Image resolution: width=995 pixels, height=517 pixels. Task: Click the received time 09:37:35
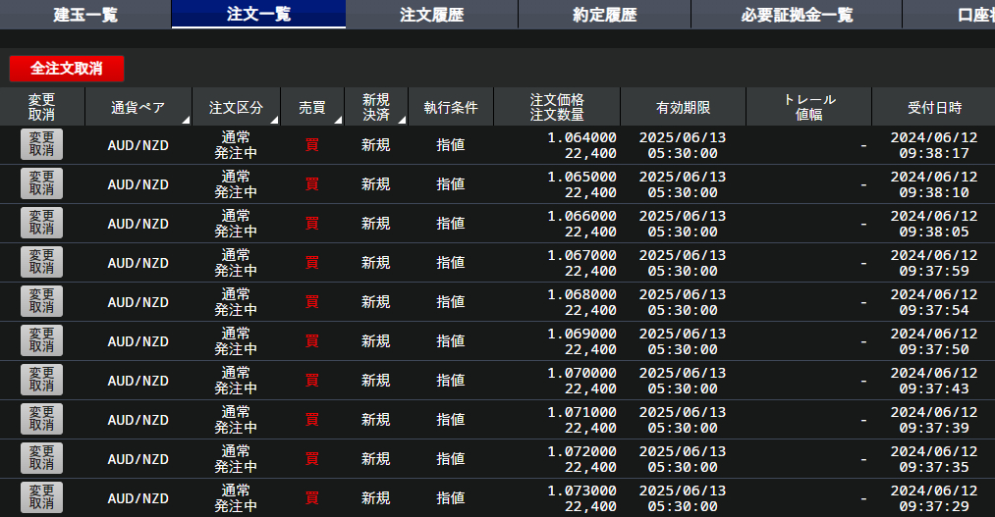[934, 468]
